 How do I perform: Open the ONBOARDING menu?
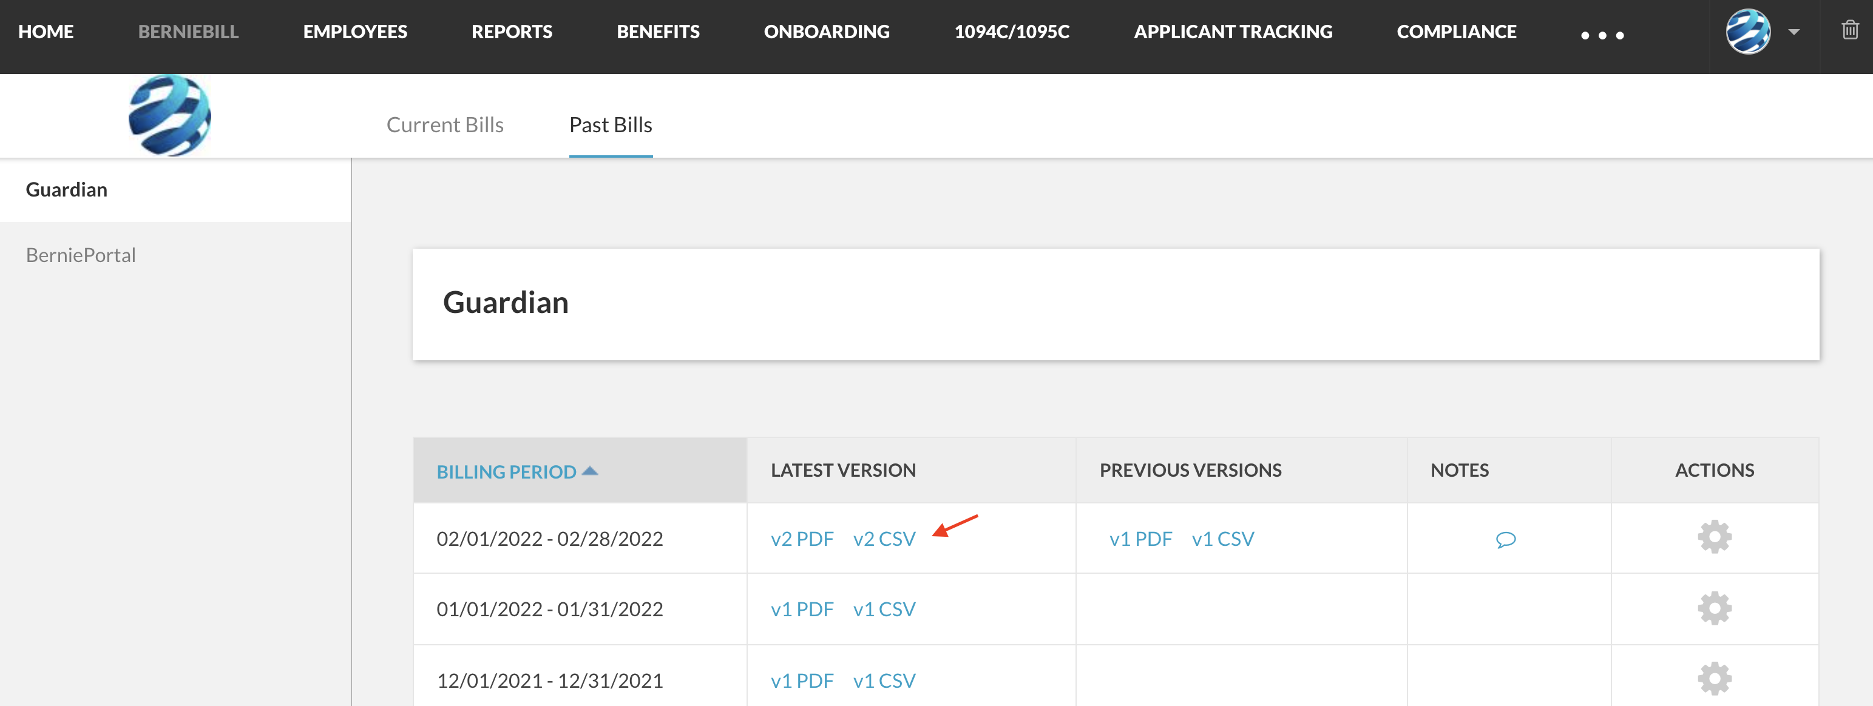click(x=827, y=32)
